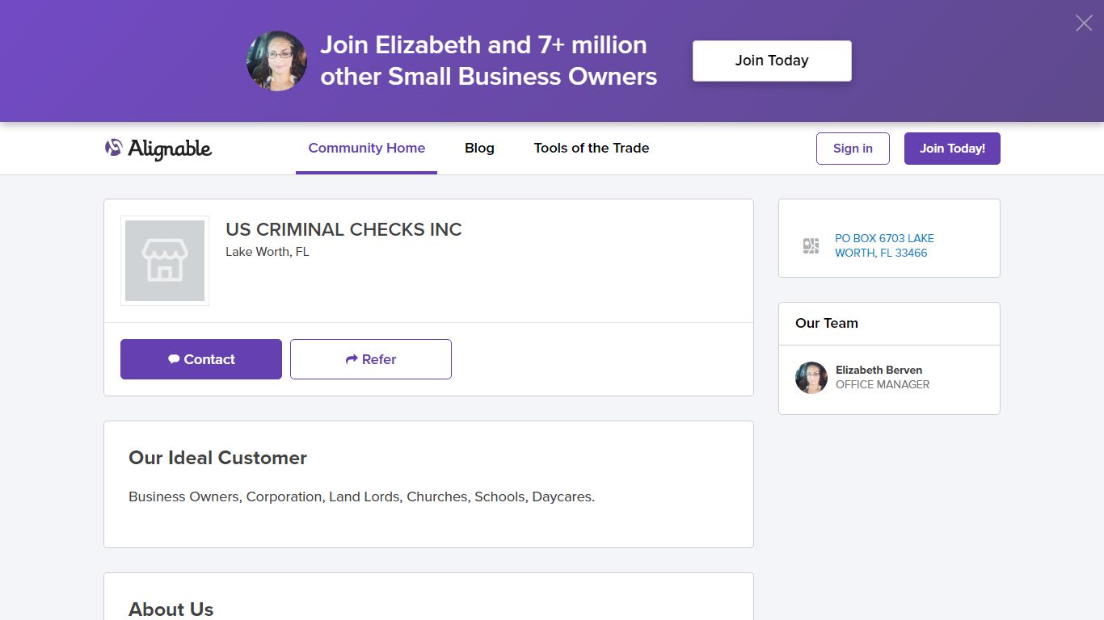
Task: Close the purple join banner
Action: coord(1084,23)
